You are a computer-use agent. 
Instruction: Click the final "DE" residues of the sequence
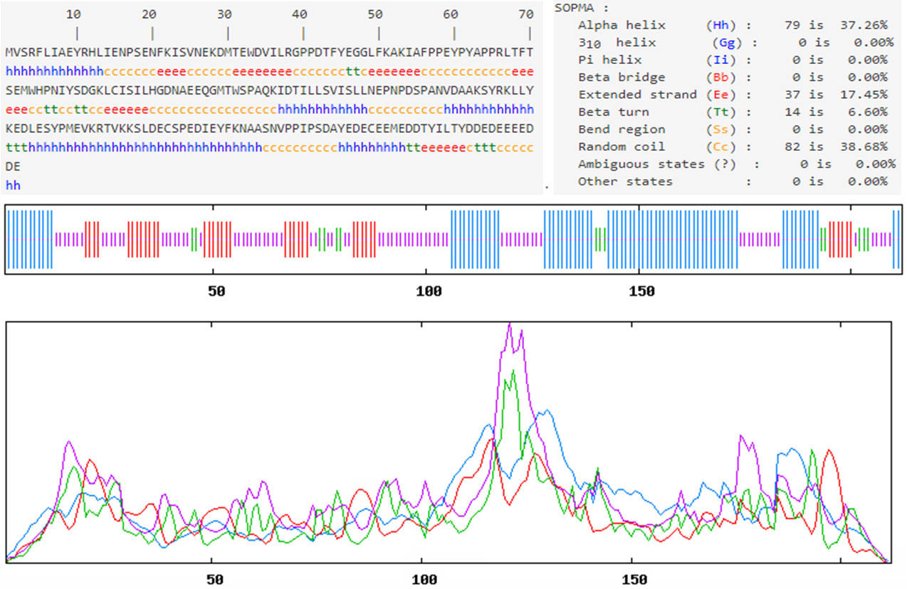pyautogui.click(x=13, y=166)
